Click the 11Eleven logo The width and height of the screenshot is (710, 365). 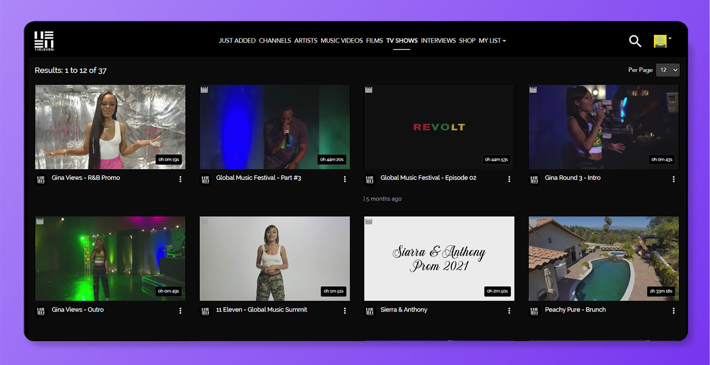pos(44,41)
